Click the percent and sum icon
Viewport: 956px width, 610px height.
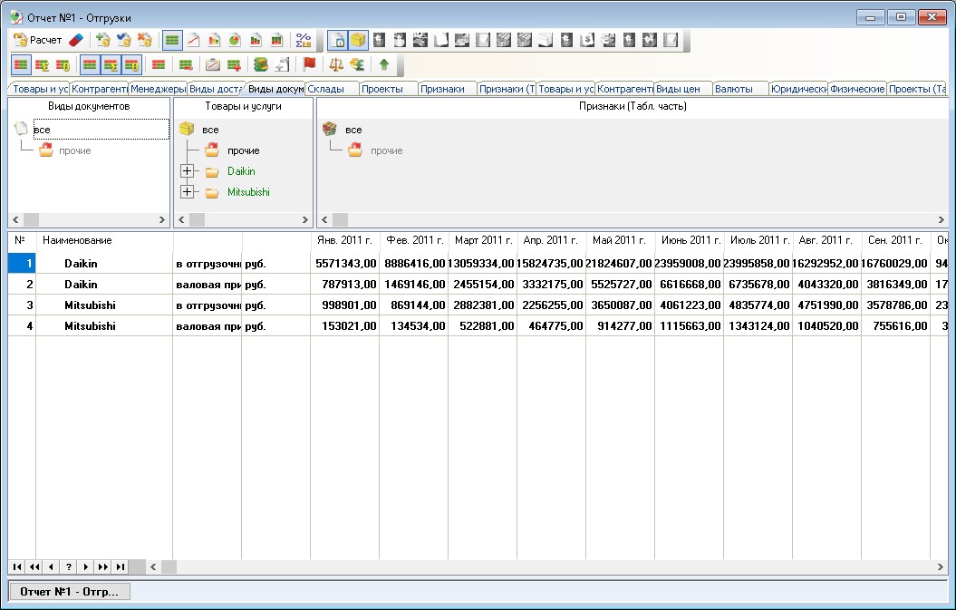coord(304,40)
